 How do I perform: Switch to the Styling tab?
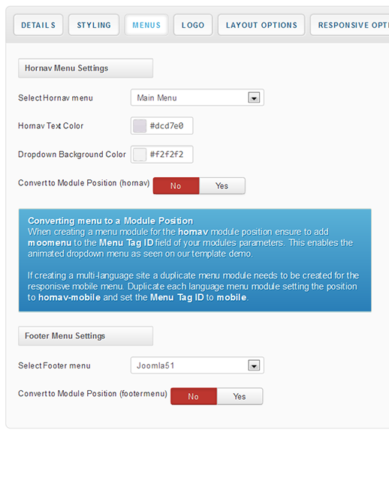tap(94, 25)
